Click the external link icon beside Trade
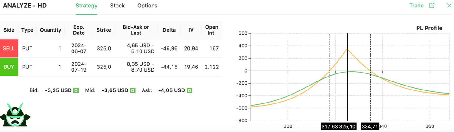The image size is (454, 132). click(x=432, y=6)
